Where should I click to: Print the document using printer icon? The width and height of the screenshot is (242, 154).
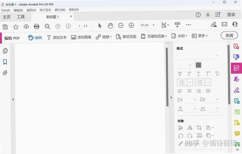tap(37, 27)
